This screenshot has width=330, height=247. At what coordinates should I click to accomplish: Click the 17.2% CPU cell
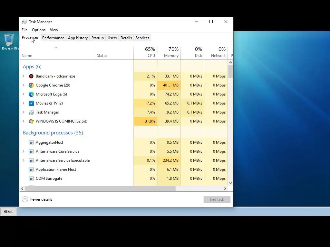(x=145, y=103)
